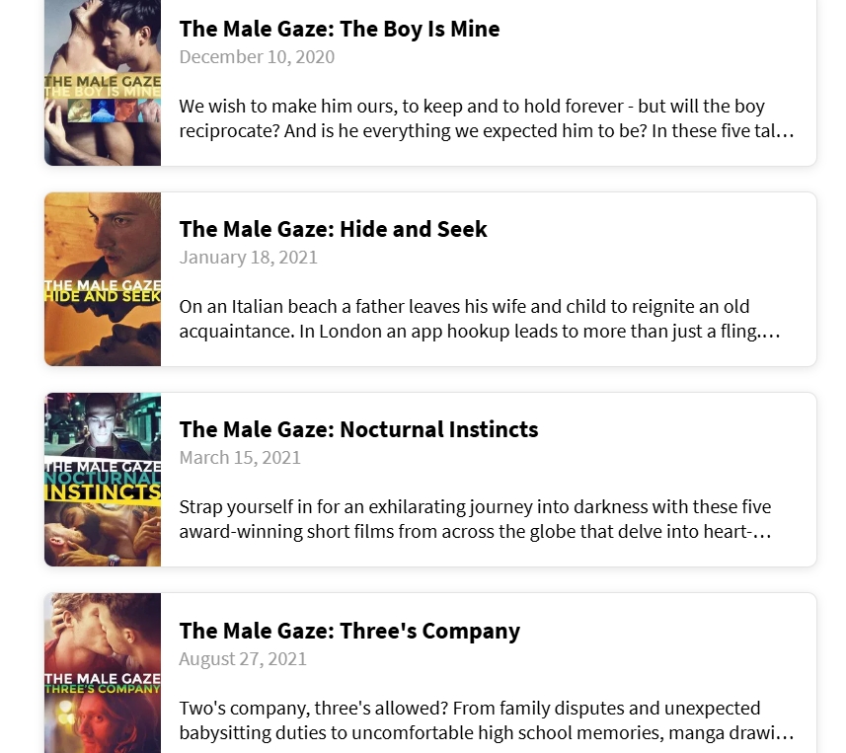Click Three's Company poster thumbnail
This screenshot has height=753, width=846.
pos(103,673)
